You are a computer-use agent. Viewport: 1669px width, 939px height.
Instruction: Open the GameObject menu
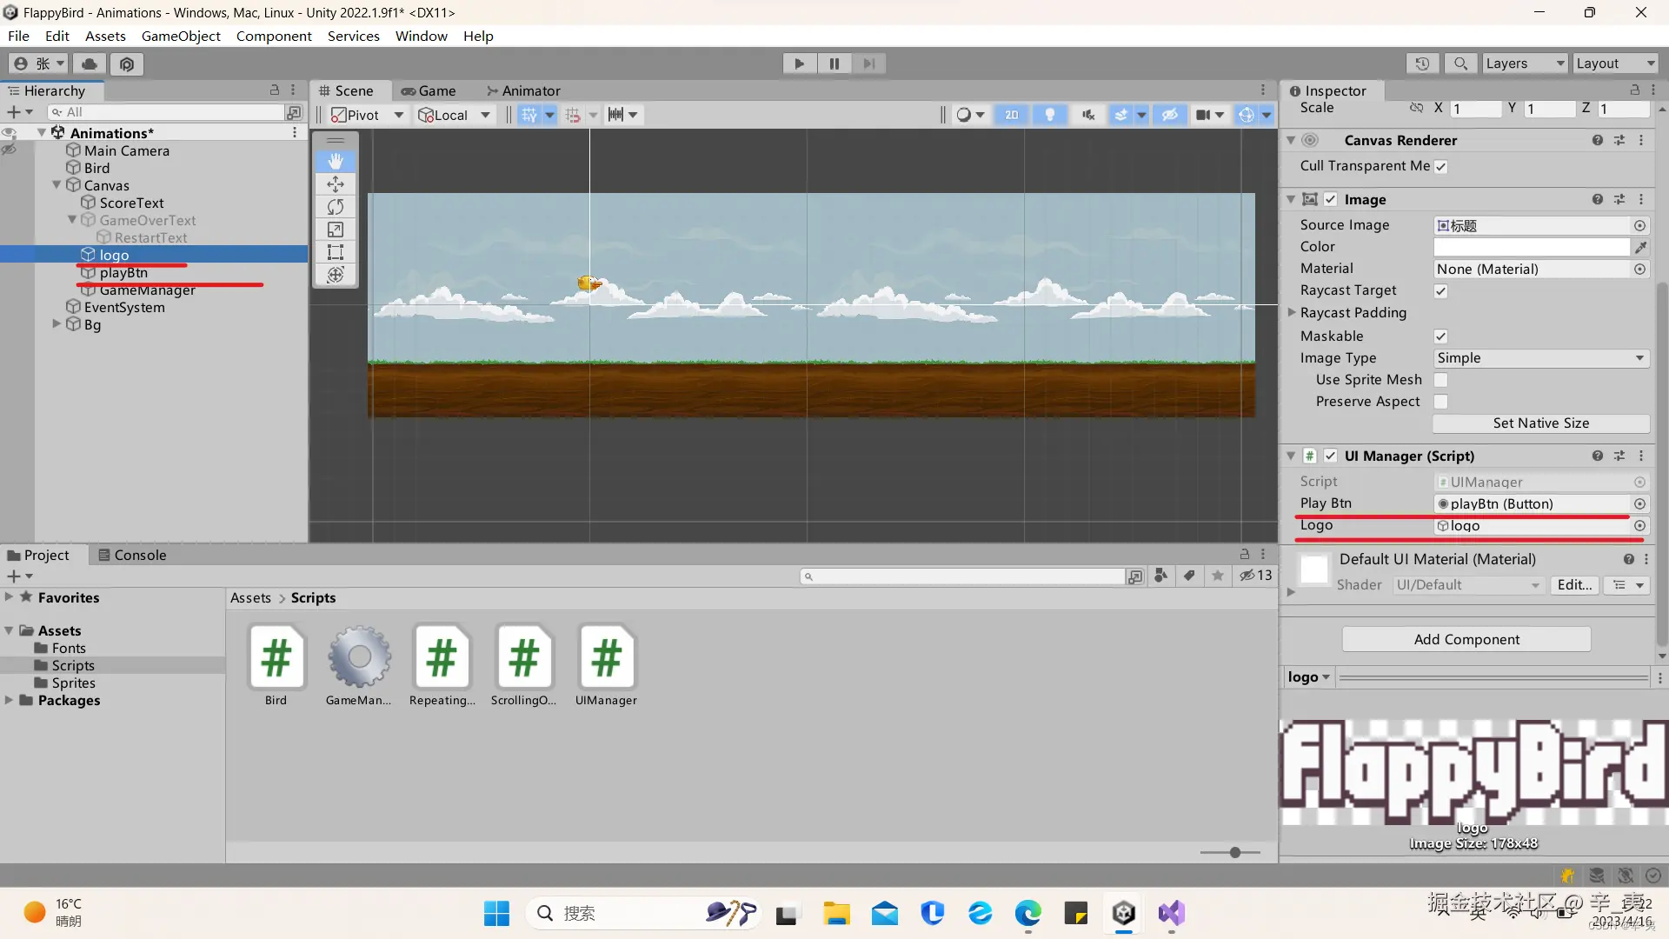[x=181, y=36]
